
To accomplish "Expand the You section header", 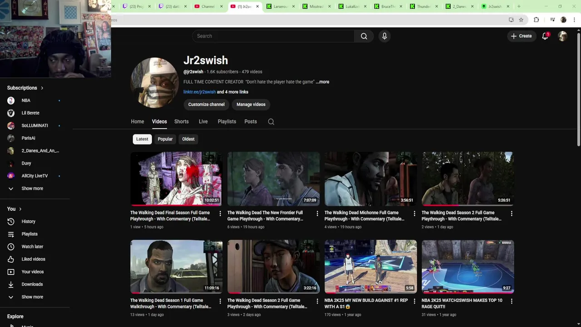I will pyautogui.click(x=15, y=209).
